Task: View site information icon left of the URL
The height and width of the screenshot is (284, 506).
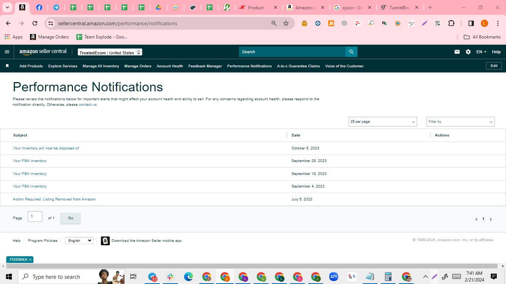Action: (x=51, y=23)
